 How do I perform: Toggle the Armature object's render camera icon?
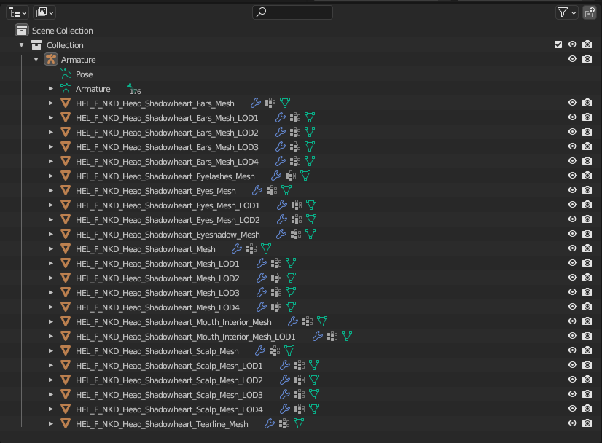coord(587,59)
